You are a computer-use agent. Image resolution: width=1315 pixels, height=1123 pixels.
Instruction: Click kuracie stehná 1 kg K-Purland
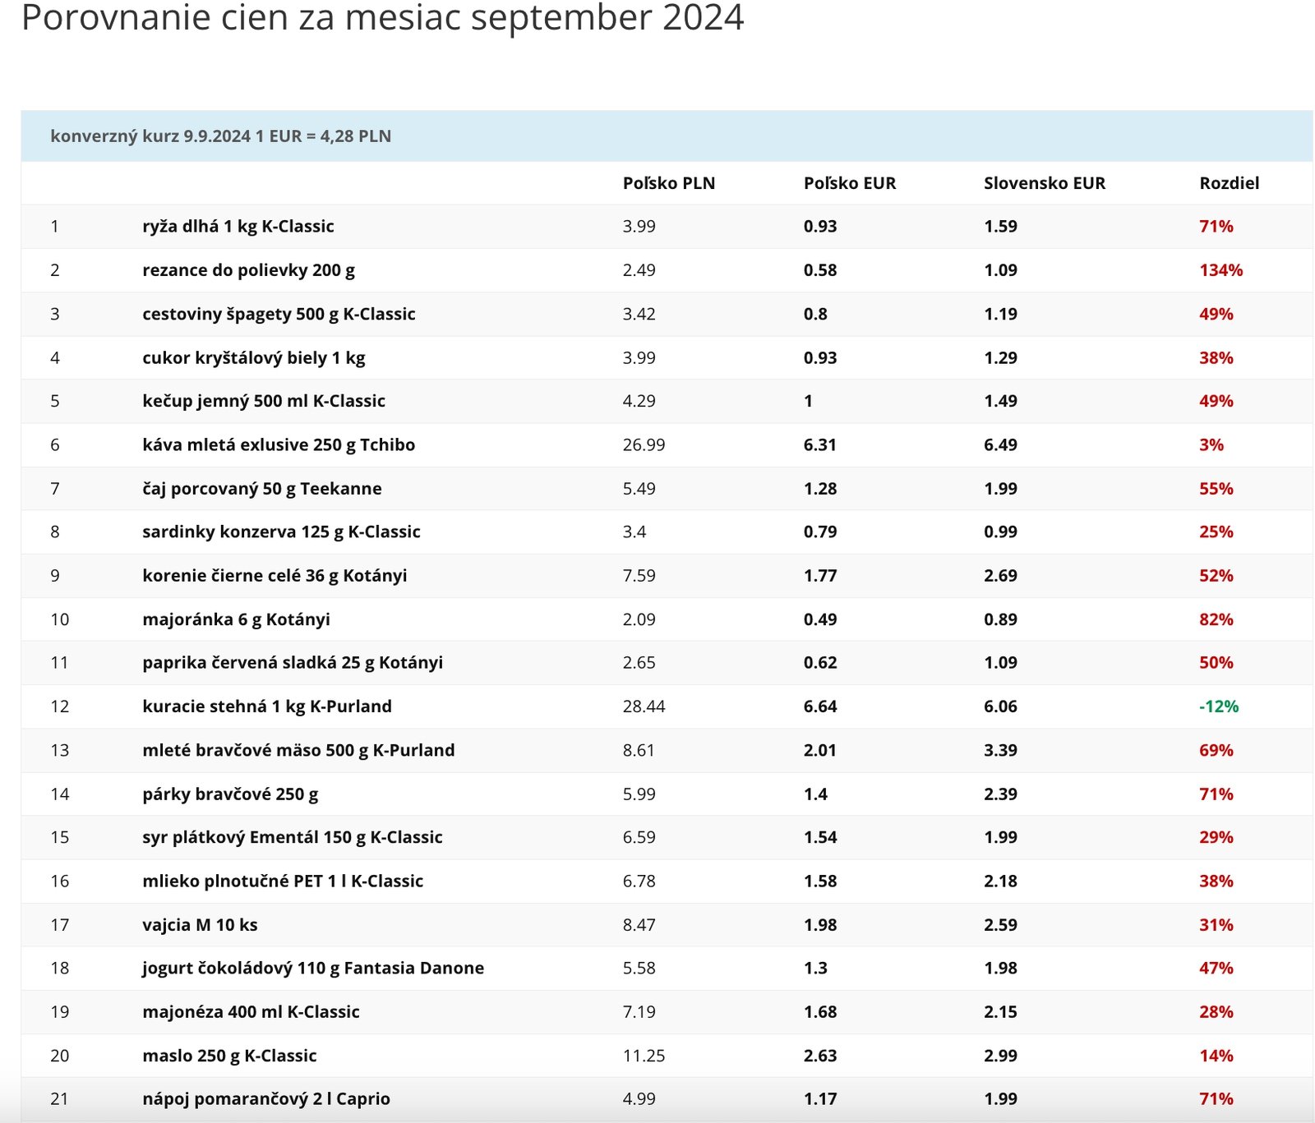(267, 706)
